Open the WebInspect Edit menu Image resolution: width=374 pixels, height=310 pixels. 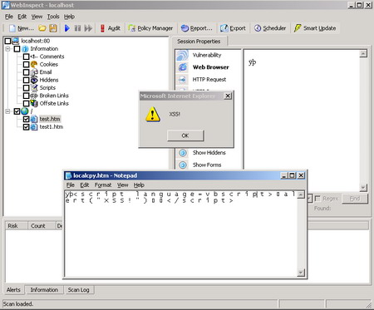coord(22,17)
